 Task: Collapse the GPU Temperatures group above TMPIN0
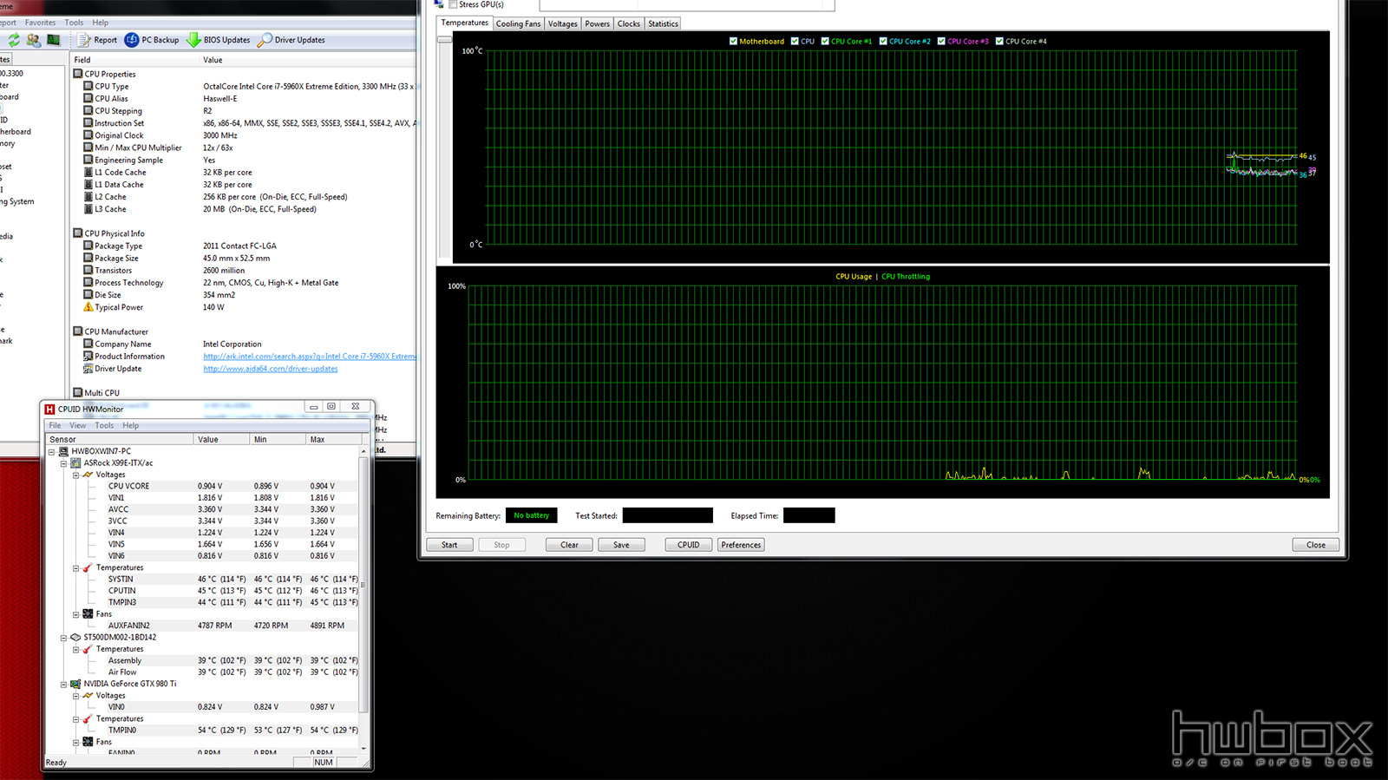click(75, 719)
